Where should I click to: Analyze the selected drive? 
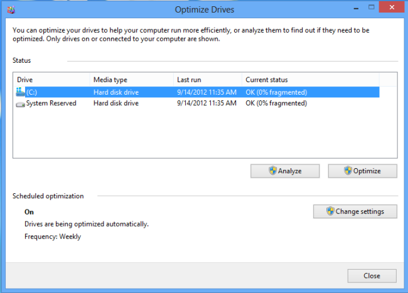click(285, 171)
